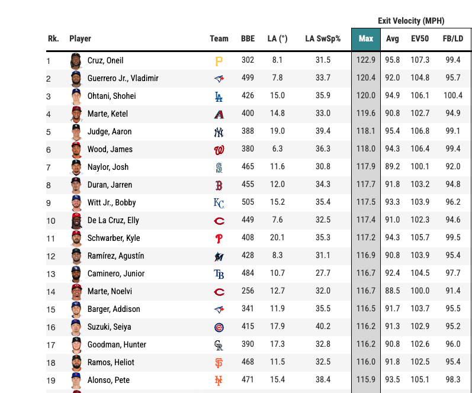Sort table by FB/LD column
Image resolution: width=472 pixels, height=393 pixels.
pyautogui.click(x=453, y=39)
